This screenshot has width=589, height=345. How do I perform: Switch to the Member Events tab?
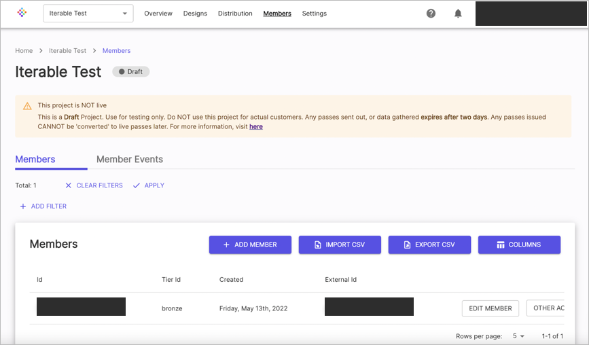click(x=130, y=160)
